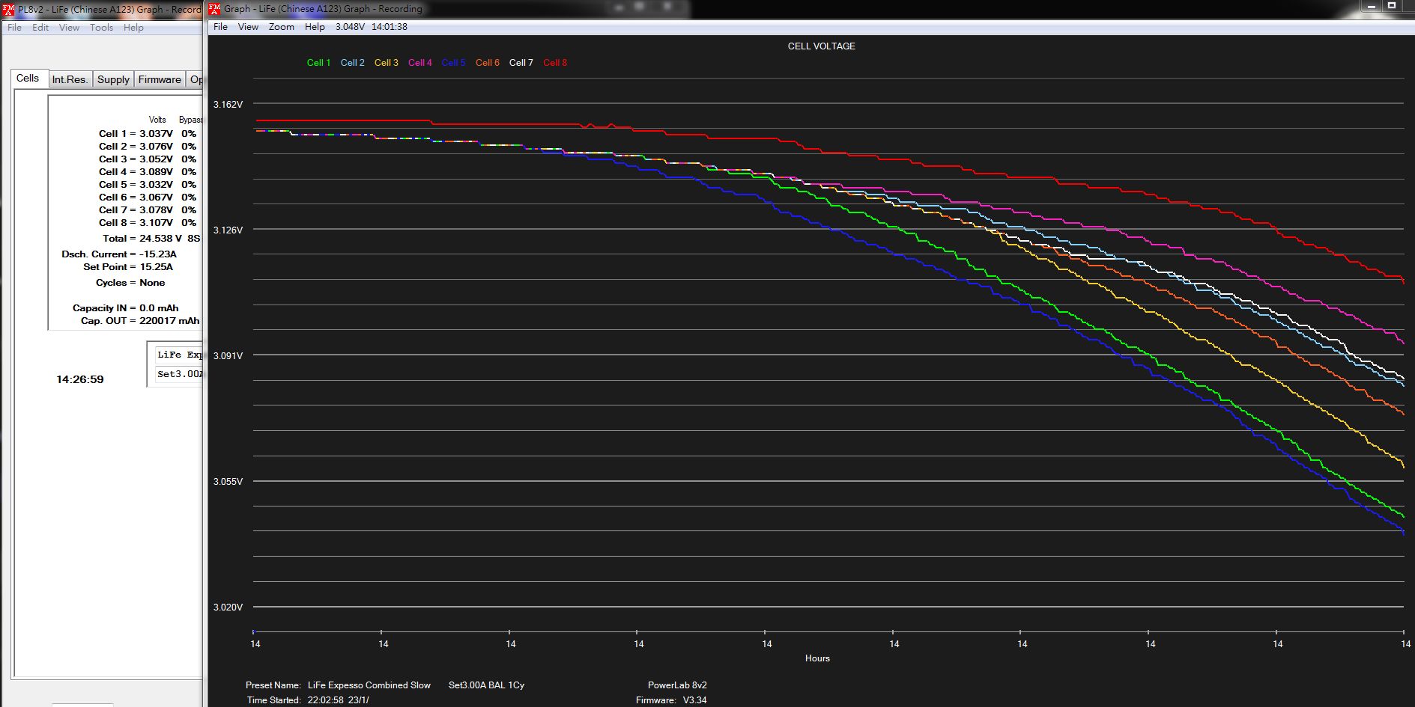This screenshot has height=707, width=1415.
Task: Switch to the Int.Res. tab
Action: (x=70, y=79)
